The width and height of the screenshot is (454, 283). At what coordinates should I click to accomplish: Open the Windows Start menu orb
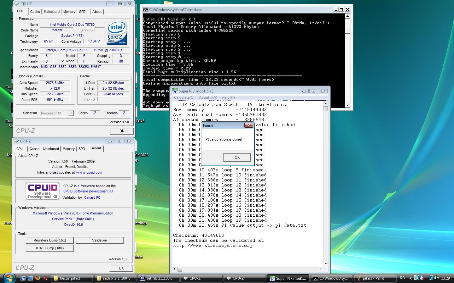[x=9, y=278]
